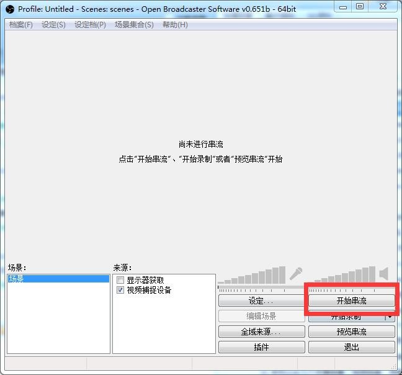The image size is (402, 375).
Task: Minimize the OBS window
Action: coord(343,7)
